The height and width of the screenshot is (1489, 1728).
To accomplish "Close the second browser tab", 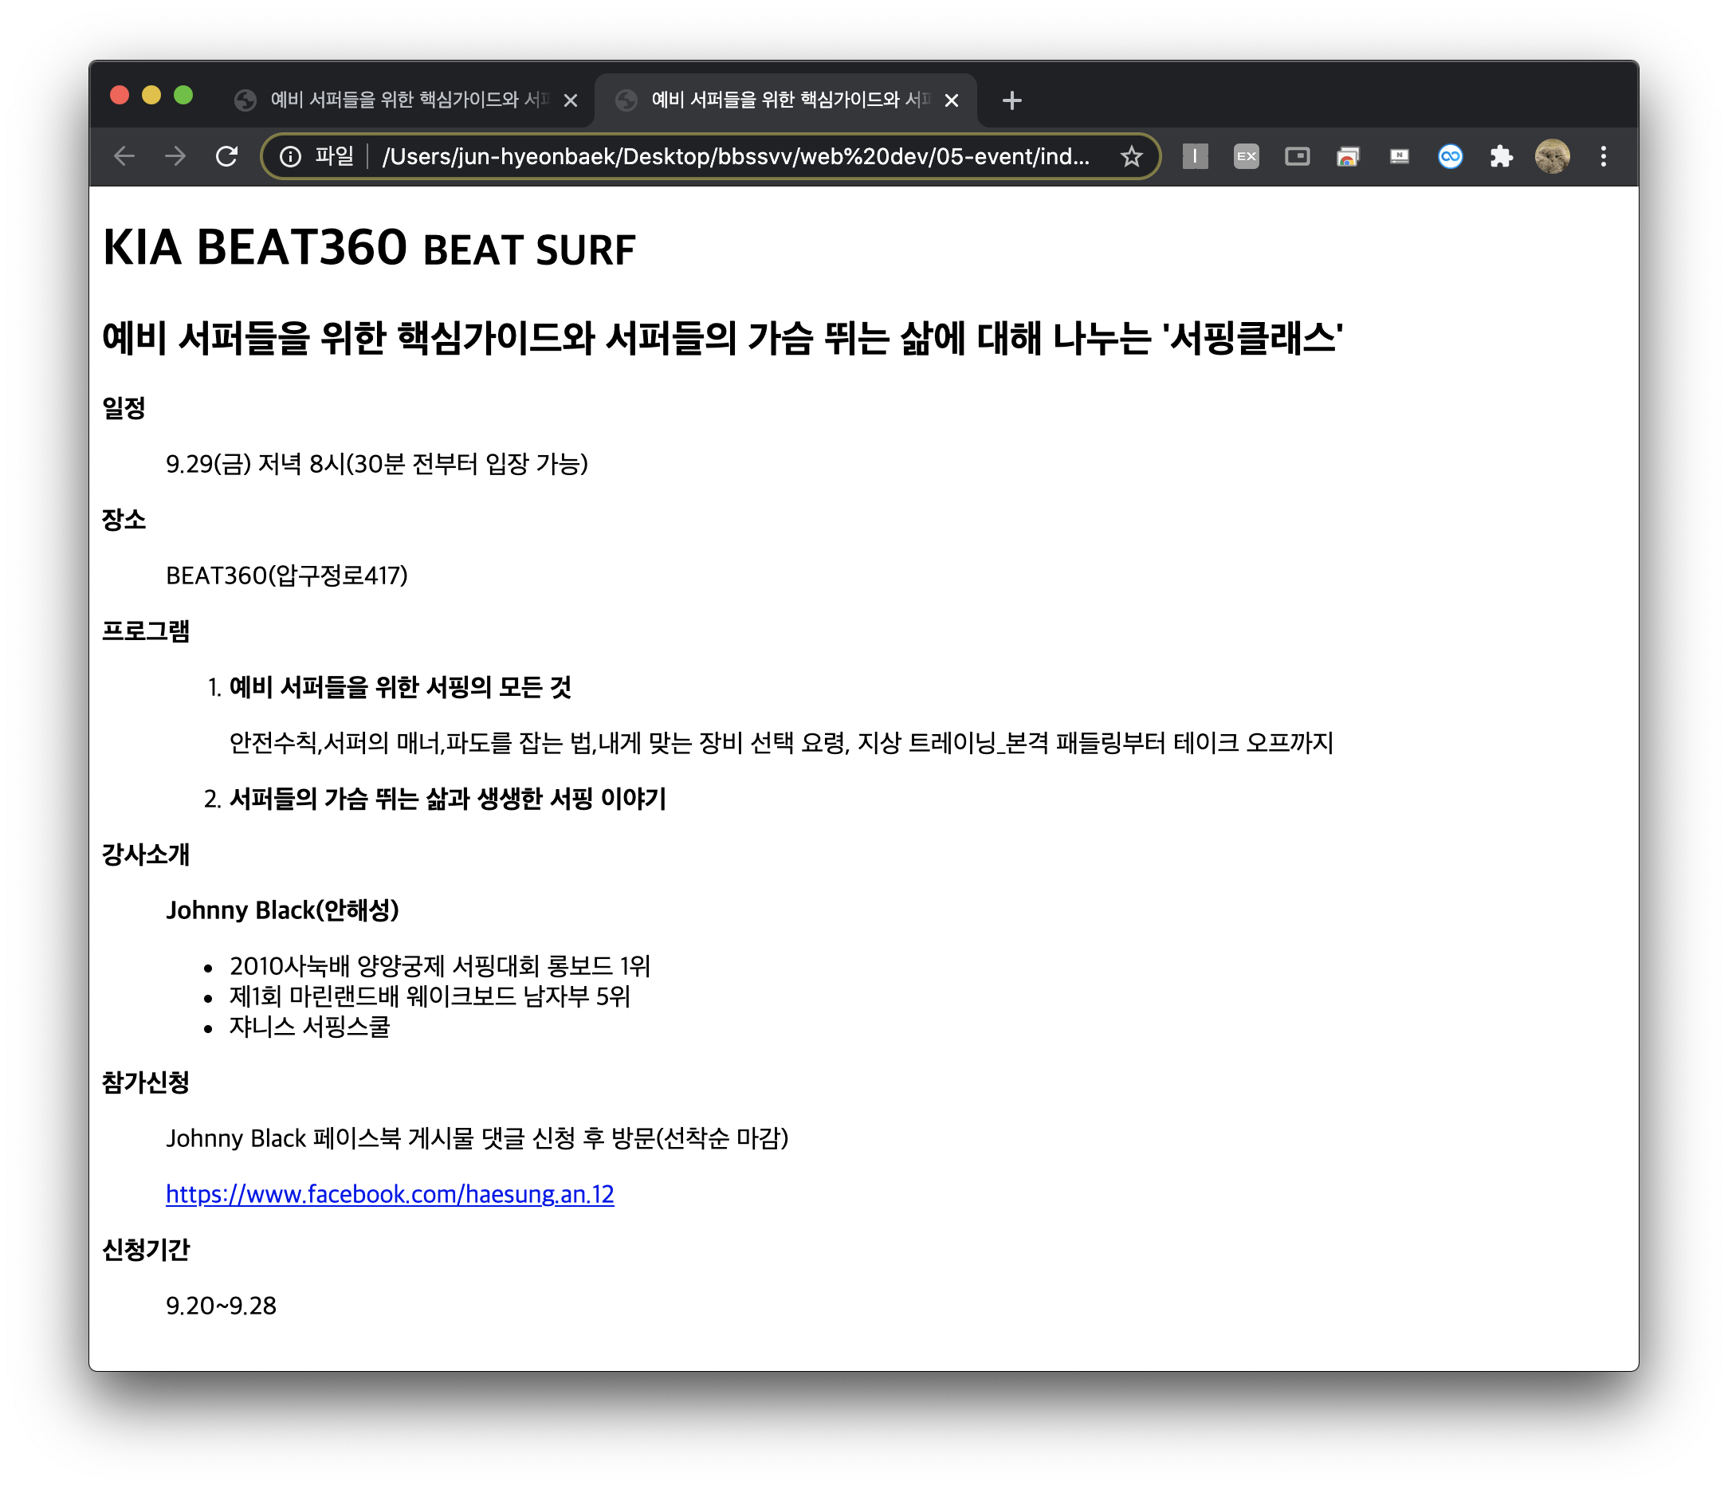I will 951,101.
